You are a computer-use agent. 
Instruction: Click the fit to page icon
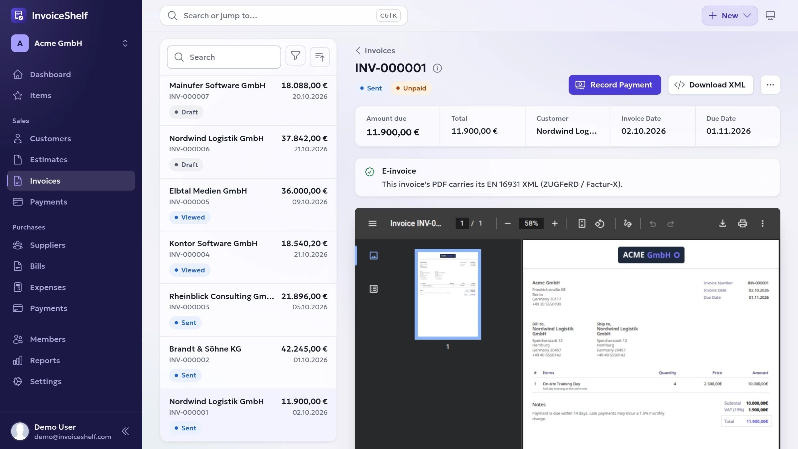tap(582, 224)
